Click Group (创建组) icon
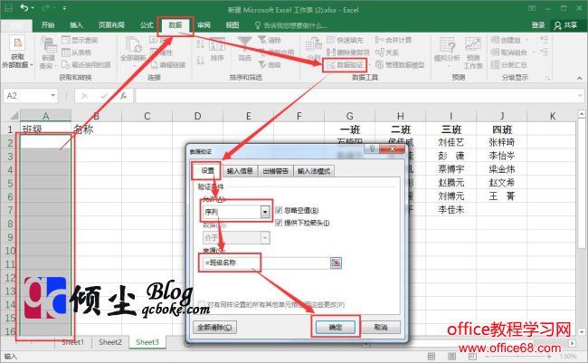588x363 pixels. pos(495,40)
